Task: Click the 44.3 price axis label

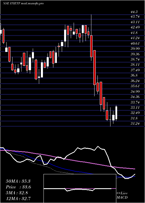Action: pos(134,12)
